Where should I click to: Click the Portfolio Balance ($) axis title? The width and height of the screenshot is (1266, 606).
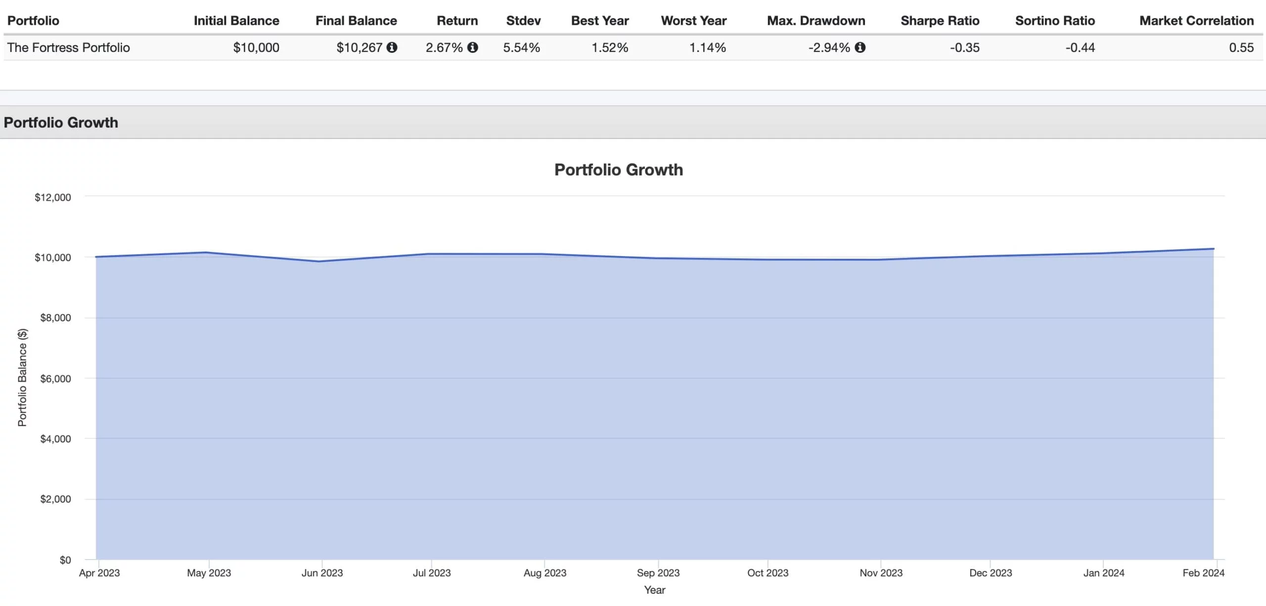[22, 378]
